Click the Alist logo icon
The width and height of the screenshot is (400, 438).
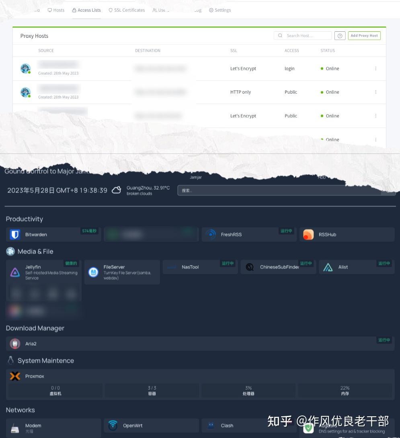(x=328, y=267)
